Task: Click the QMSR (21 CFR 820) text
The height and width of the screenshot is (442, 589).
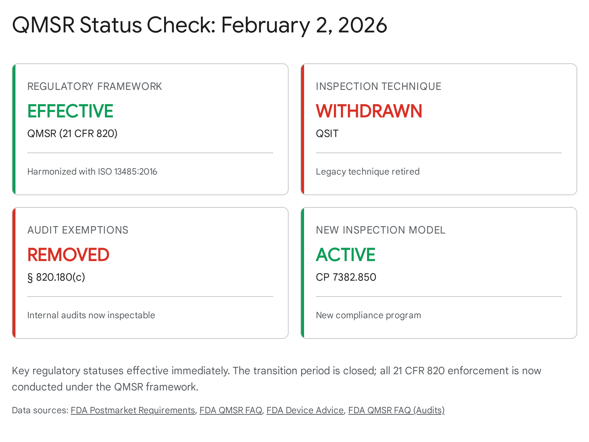Action: (x=73, y=133)
